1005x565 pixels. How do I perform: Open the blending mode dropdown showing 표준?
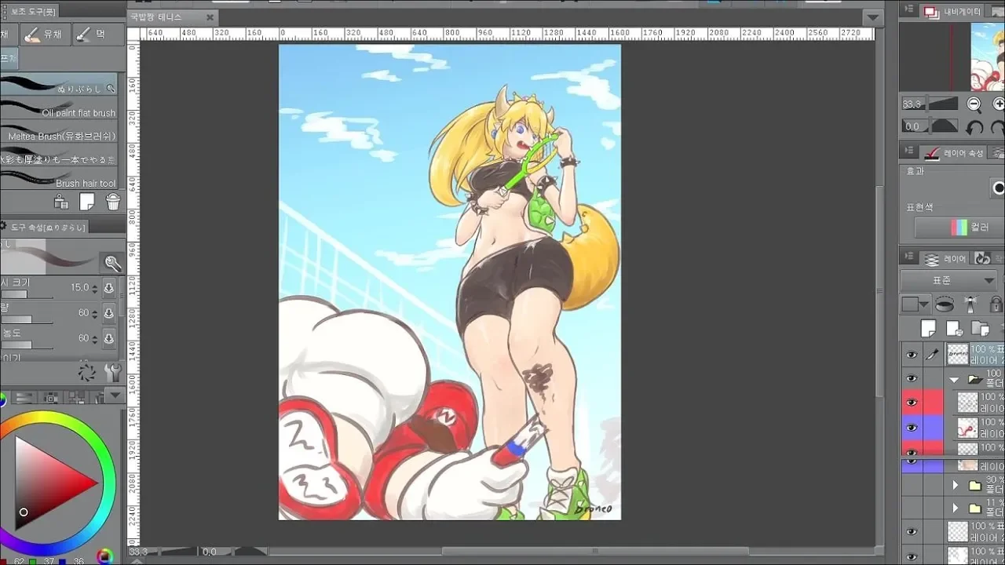948,281
